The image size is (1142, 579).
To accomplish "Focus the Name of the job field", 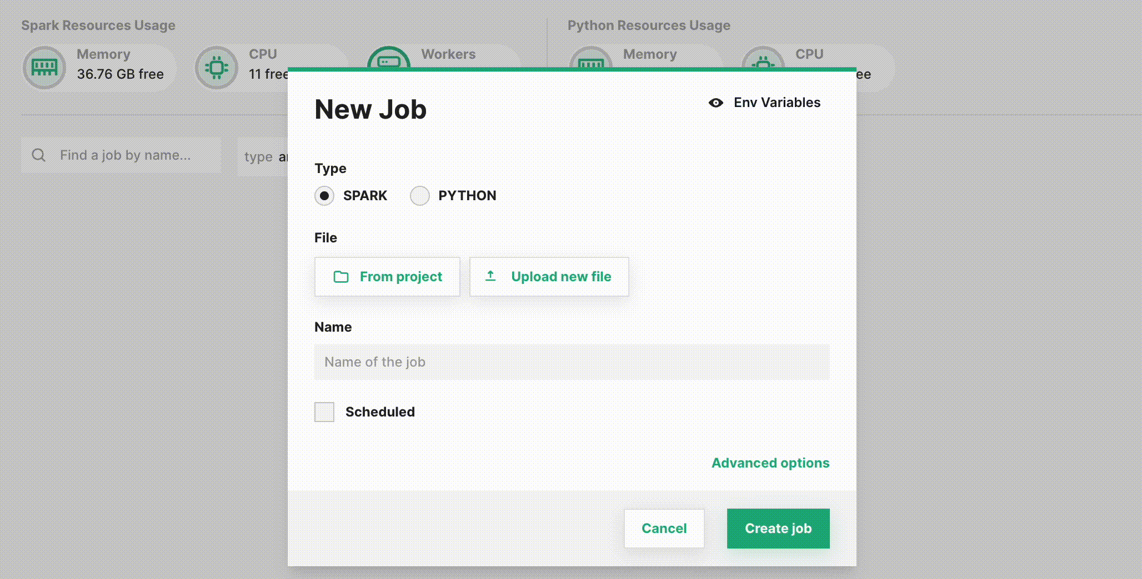I will (572, 362).
